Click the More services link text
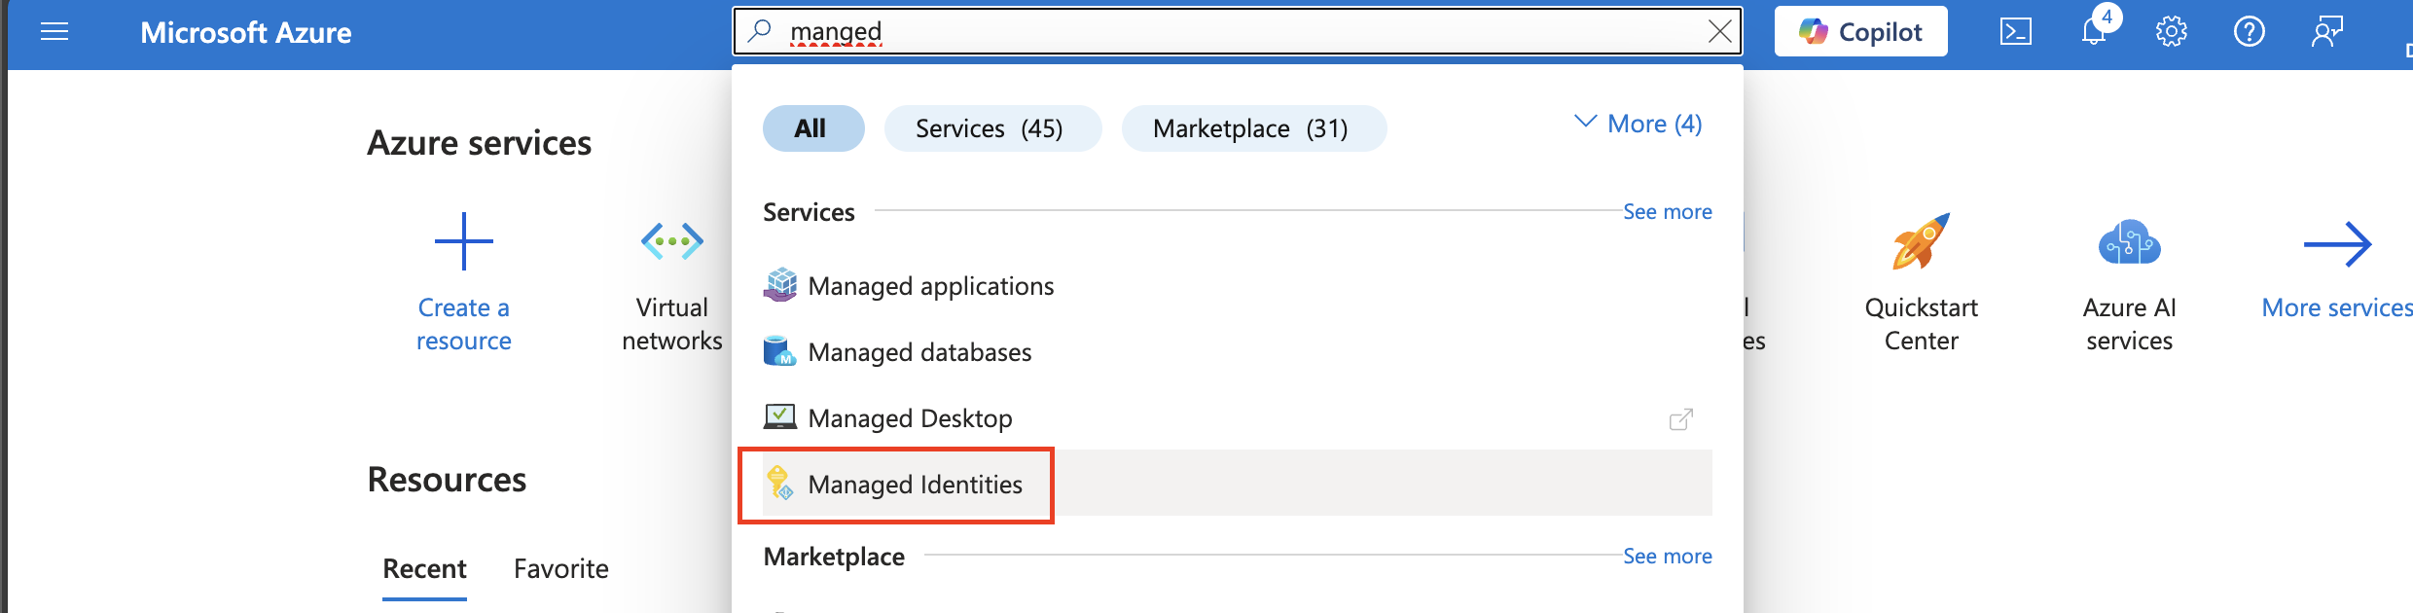Image resolution: width=2413 pixels, height=613 pixels. tap(2337, 307)
